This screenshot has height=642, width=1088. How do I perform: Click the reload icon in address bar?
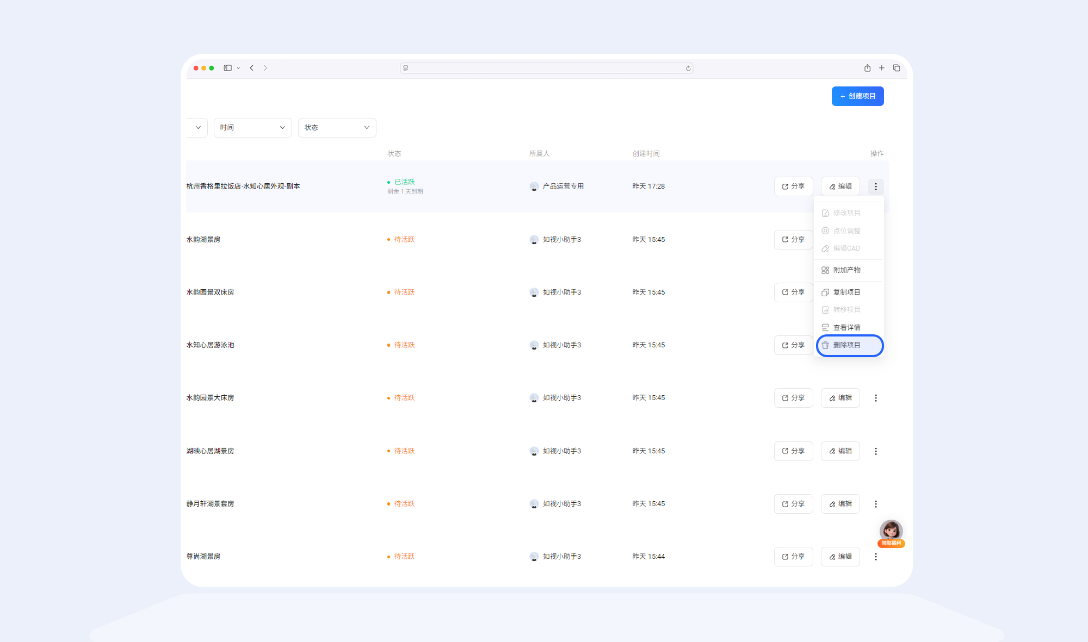(x=688, y=68)
